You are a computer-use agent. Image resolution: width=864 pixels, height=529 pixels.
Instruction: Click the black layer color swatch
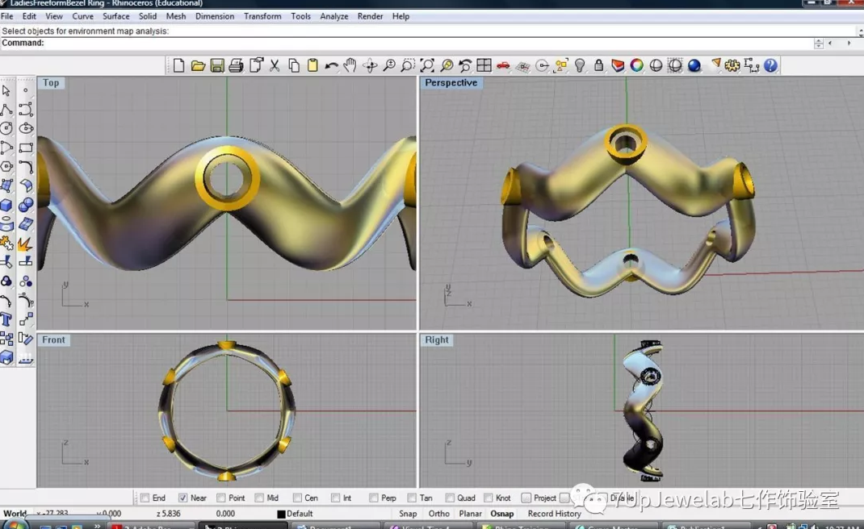click(x=281, y=514)
